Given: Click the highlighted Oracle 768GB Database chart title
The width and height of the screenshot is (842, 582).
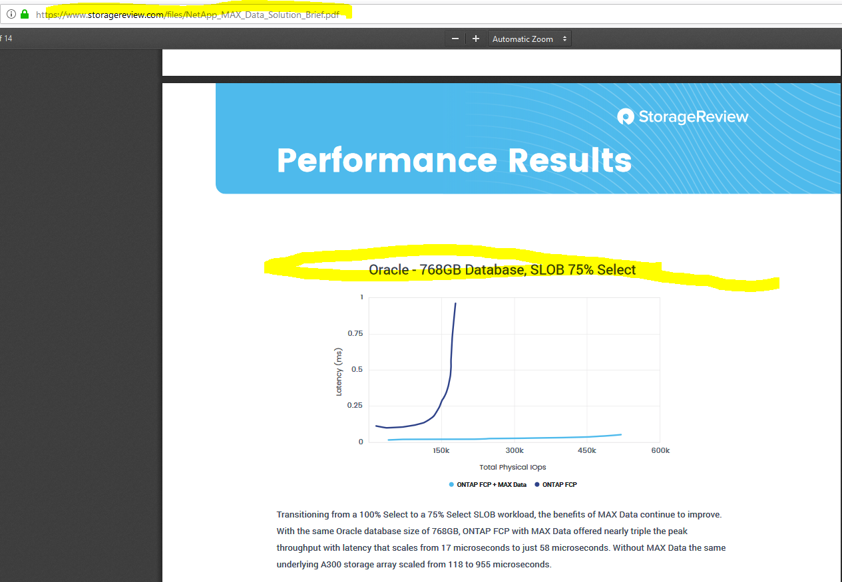Looking at the screenshot, I should pyautogui.click(x=502, y=270).
